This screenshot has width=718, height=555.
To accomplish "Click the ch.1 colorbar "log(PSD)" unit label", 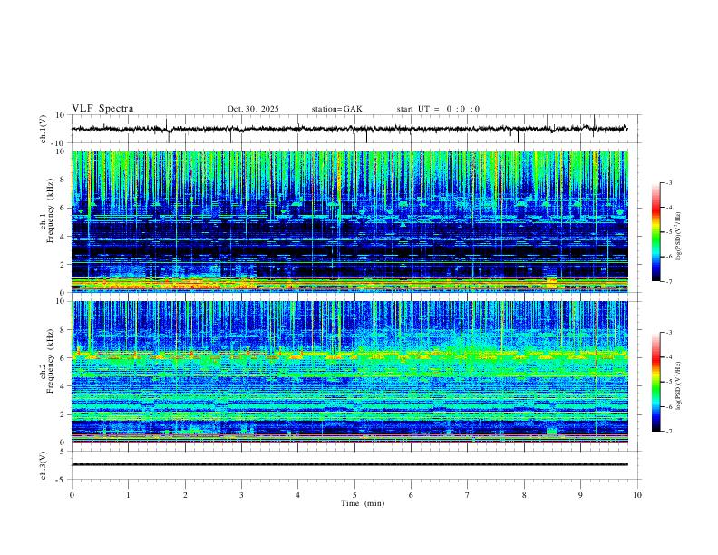I will tap(678, 237).
